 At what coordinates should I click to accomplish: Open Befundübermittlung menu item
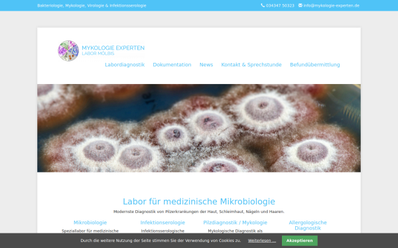(314, 65)
